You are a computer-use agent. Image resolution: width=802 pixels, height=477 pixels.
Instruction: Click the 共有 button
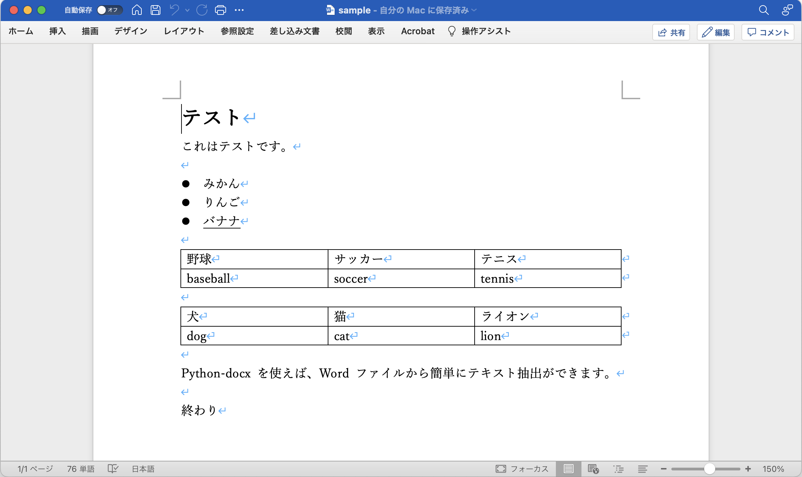671,32
